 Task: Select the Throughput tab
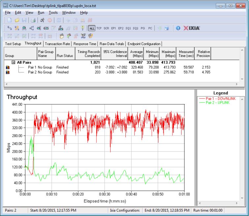click(33, 43)
